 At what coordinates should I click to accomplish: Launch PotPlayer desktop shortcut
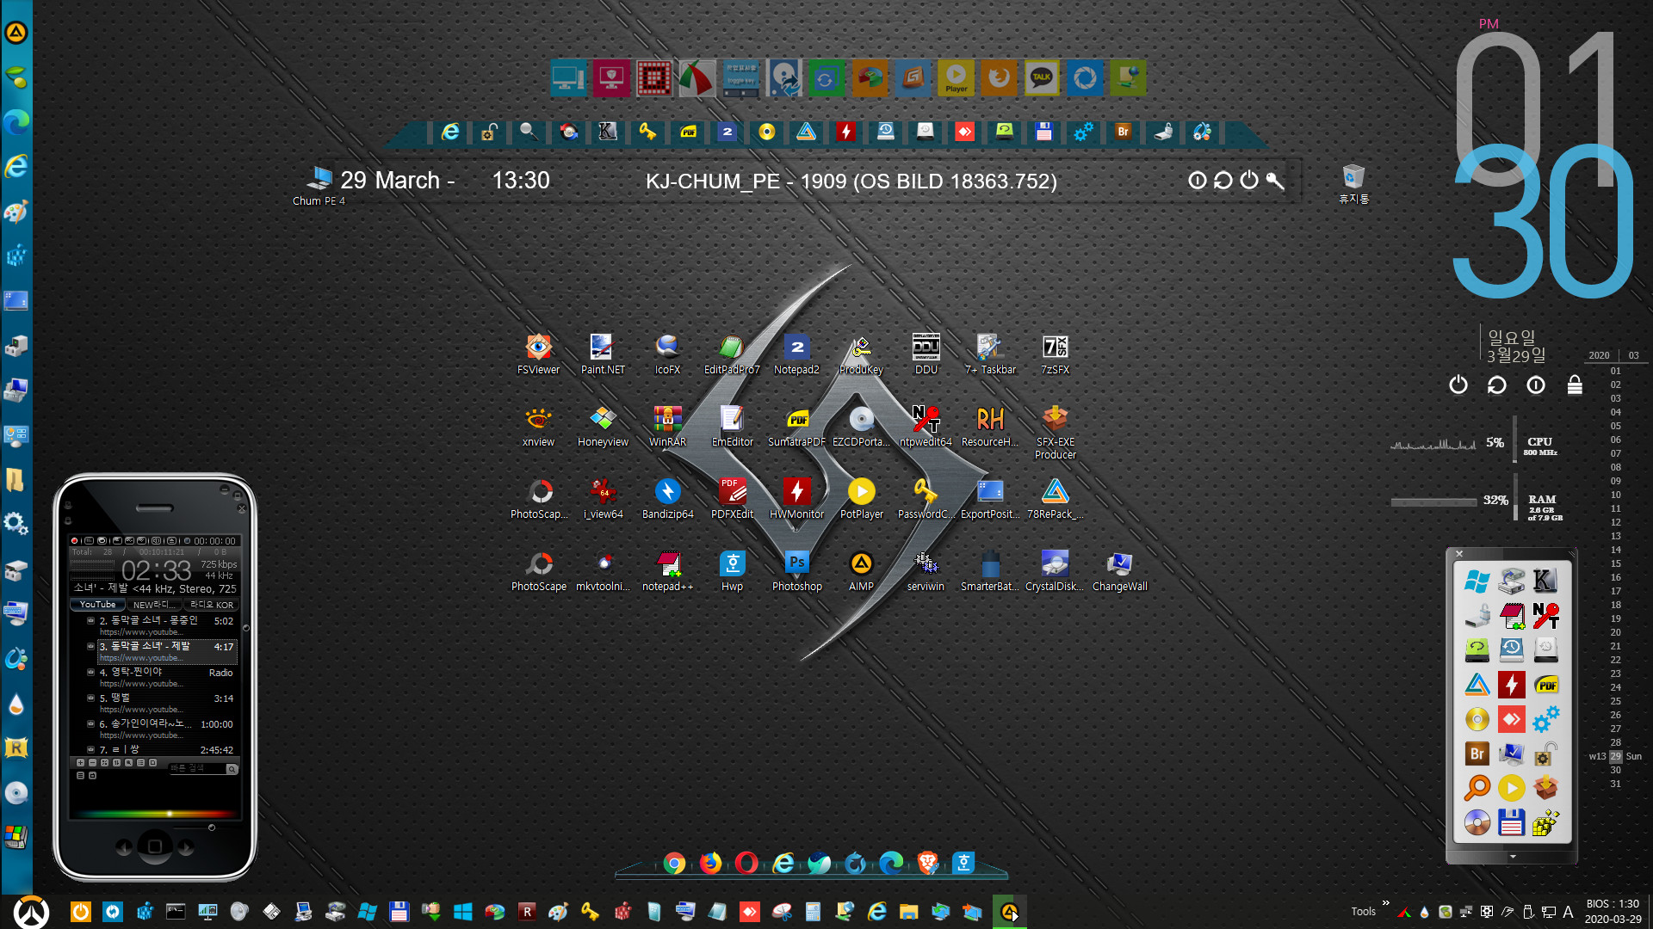pyautogui.click(x=861, y=499)
